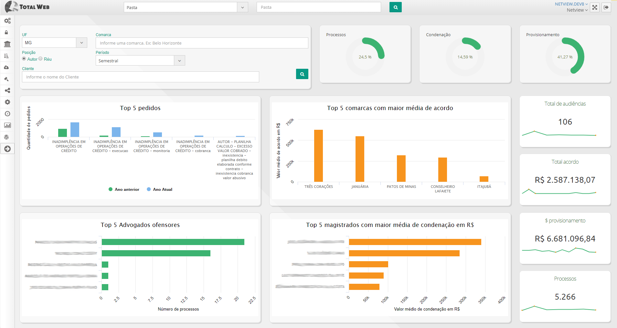Click the 'execucao' pedido category label
This screenshot has height=328, width=617.
click(x=110, y=146)
